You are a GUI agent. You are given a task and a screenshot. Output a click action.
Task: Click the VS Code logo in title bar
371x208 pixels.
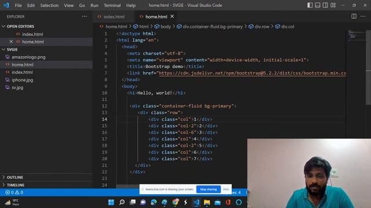(6, 5)
